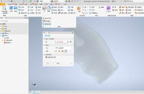Select Circular pattern (环形) tool

pyautogui.click(x=92, y=10)
